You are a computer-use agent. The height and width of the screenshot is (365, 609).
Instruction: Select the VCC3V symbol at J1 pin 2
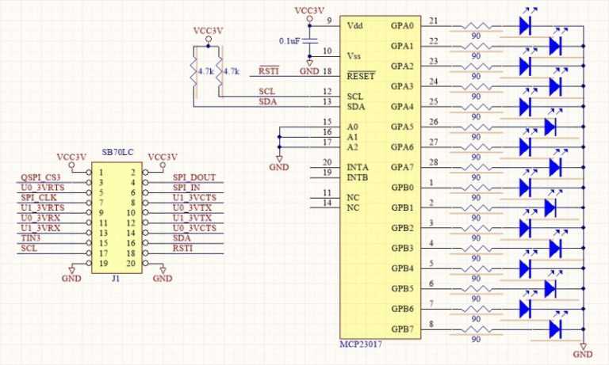tap(163, 160)
